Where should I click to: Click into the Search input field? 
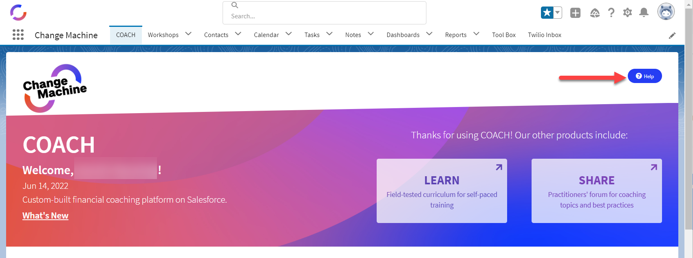pyautogui.click(x=324, y=13)
